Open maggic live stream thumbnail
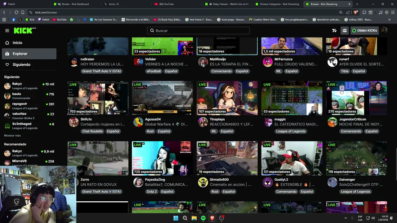This screenshot has width=397, height=223. [x=292, y=98]
